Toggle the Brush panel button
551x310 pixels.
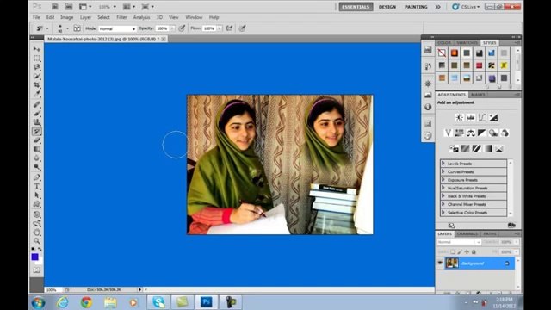(77, 28)
